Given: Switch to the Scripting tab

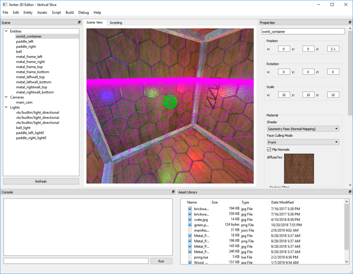Looking at the screenshot, I should point(116,23).
